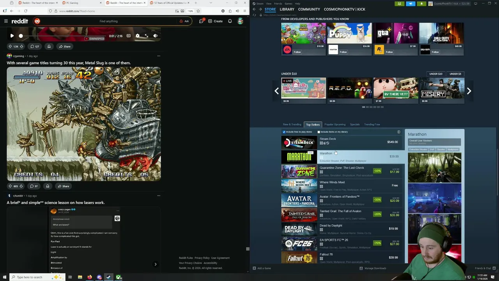Open the top sellers info icon
The image size is (499, 281).
coord(398,132)
